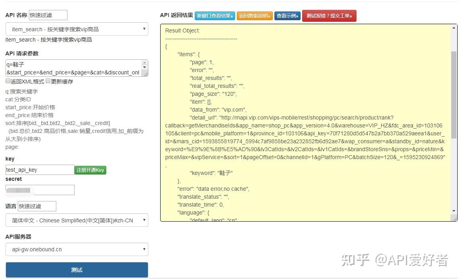460x279 pixels.
Task: Click the cat:分类ID parameter description
Action: 18,100
